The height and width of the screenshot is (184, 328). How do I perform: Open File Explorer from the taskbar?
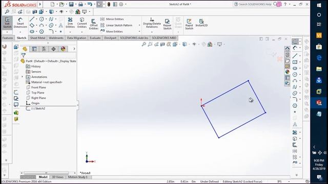pyautogui.click(x=319, y=69)
